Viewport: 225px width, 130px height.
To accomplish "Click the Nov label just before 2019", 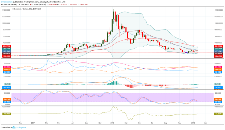I will (179, 123).
